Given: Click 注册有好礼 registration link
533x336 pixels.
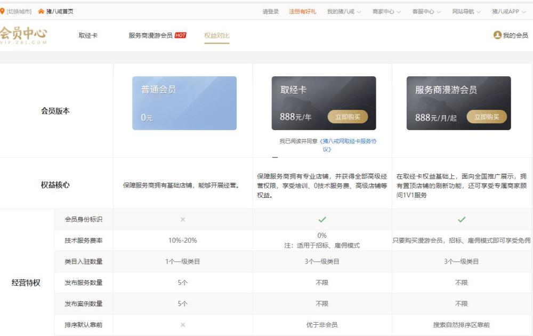Looking at the screenshot, I should pyautogui.click(x=303, y=12).
